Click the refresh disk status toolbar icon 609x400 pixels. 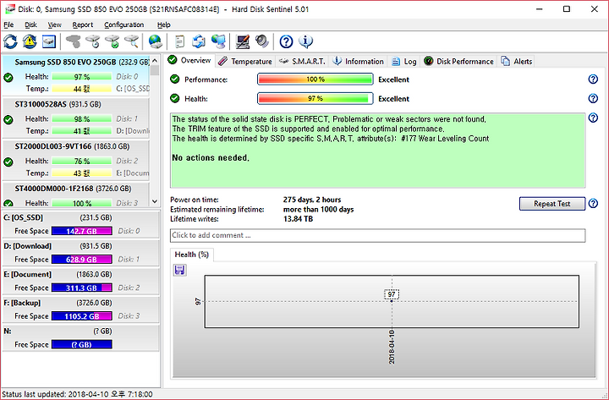[10, 41]
